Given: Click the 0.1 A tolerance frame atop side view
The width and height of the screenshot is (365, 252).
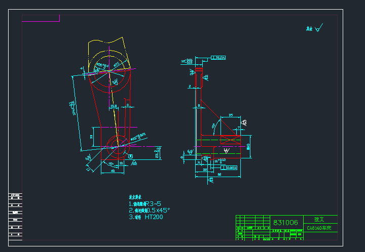Looking at the screenshot, I should coord(218,58).
